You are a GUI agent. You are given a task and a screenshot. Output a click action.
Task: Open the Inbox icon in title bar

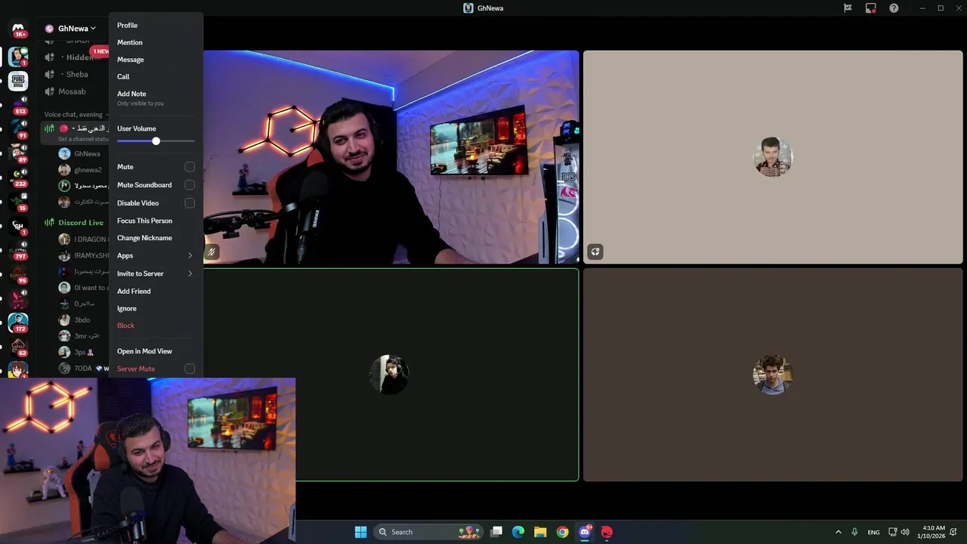(870, 8)
